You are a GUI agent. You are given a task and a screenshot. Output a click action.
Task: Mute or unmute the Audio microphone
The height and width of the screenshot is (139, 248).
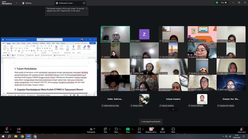pos(7,130)
